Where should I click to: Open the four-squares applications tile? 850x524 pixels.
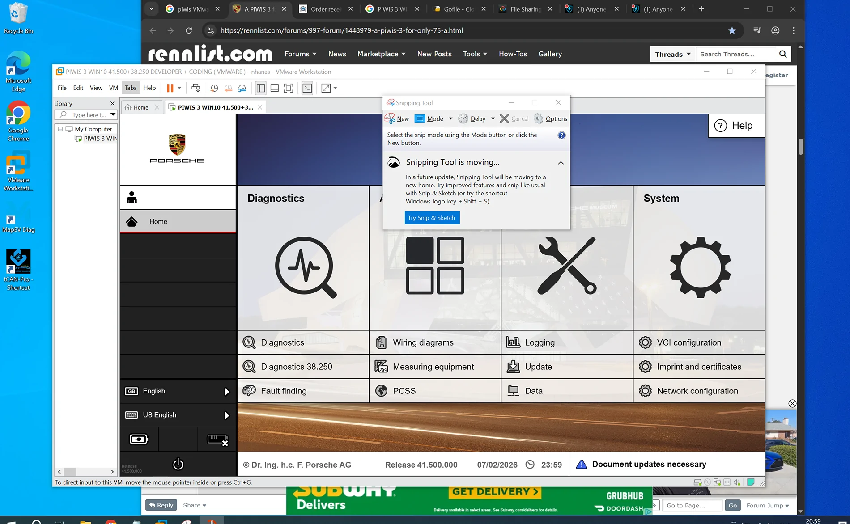[435, 265]
